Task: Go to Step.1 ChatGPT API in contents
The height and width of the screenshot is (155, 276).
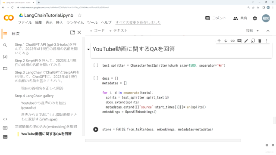Action: click(x=46, y=49)
